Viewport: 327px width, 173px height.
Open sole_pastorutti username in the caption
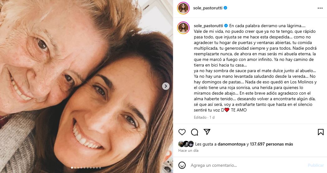coord(208,26)
